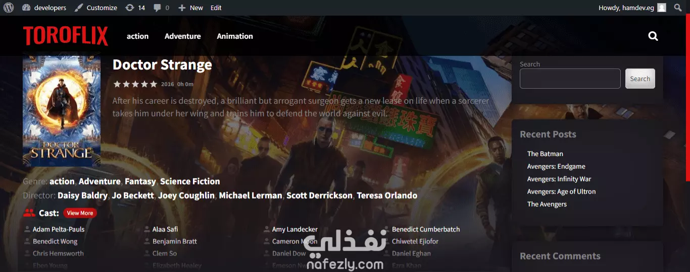
Task: Open cast member Chris Hemsworth
Action: point(58,253)
